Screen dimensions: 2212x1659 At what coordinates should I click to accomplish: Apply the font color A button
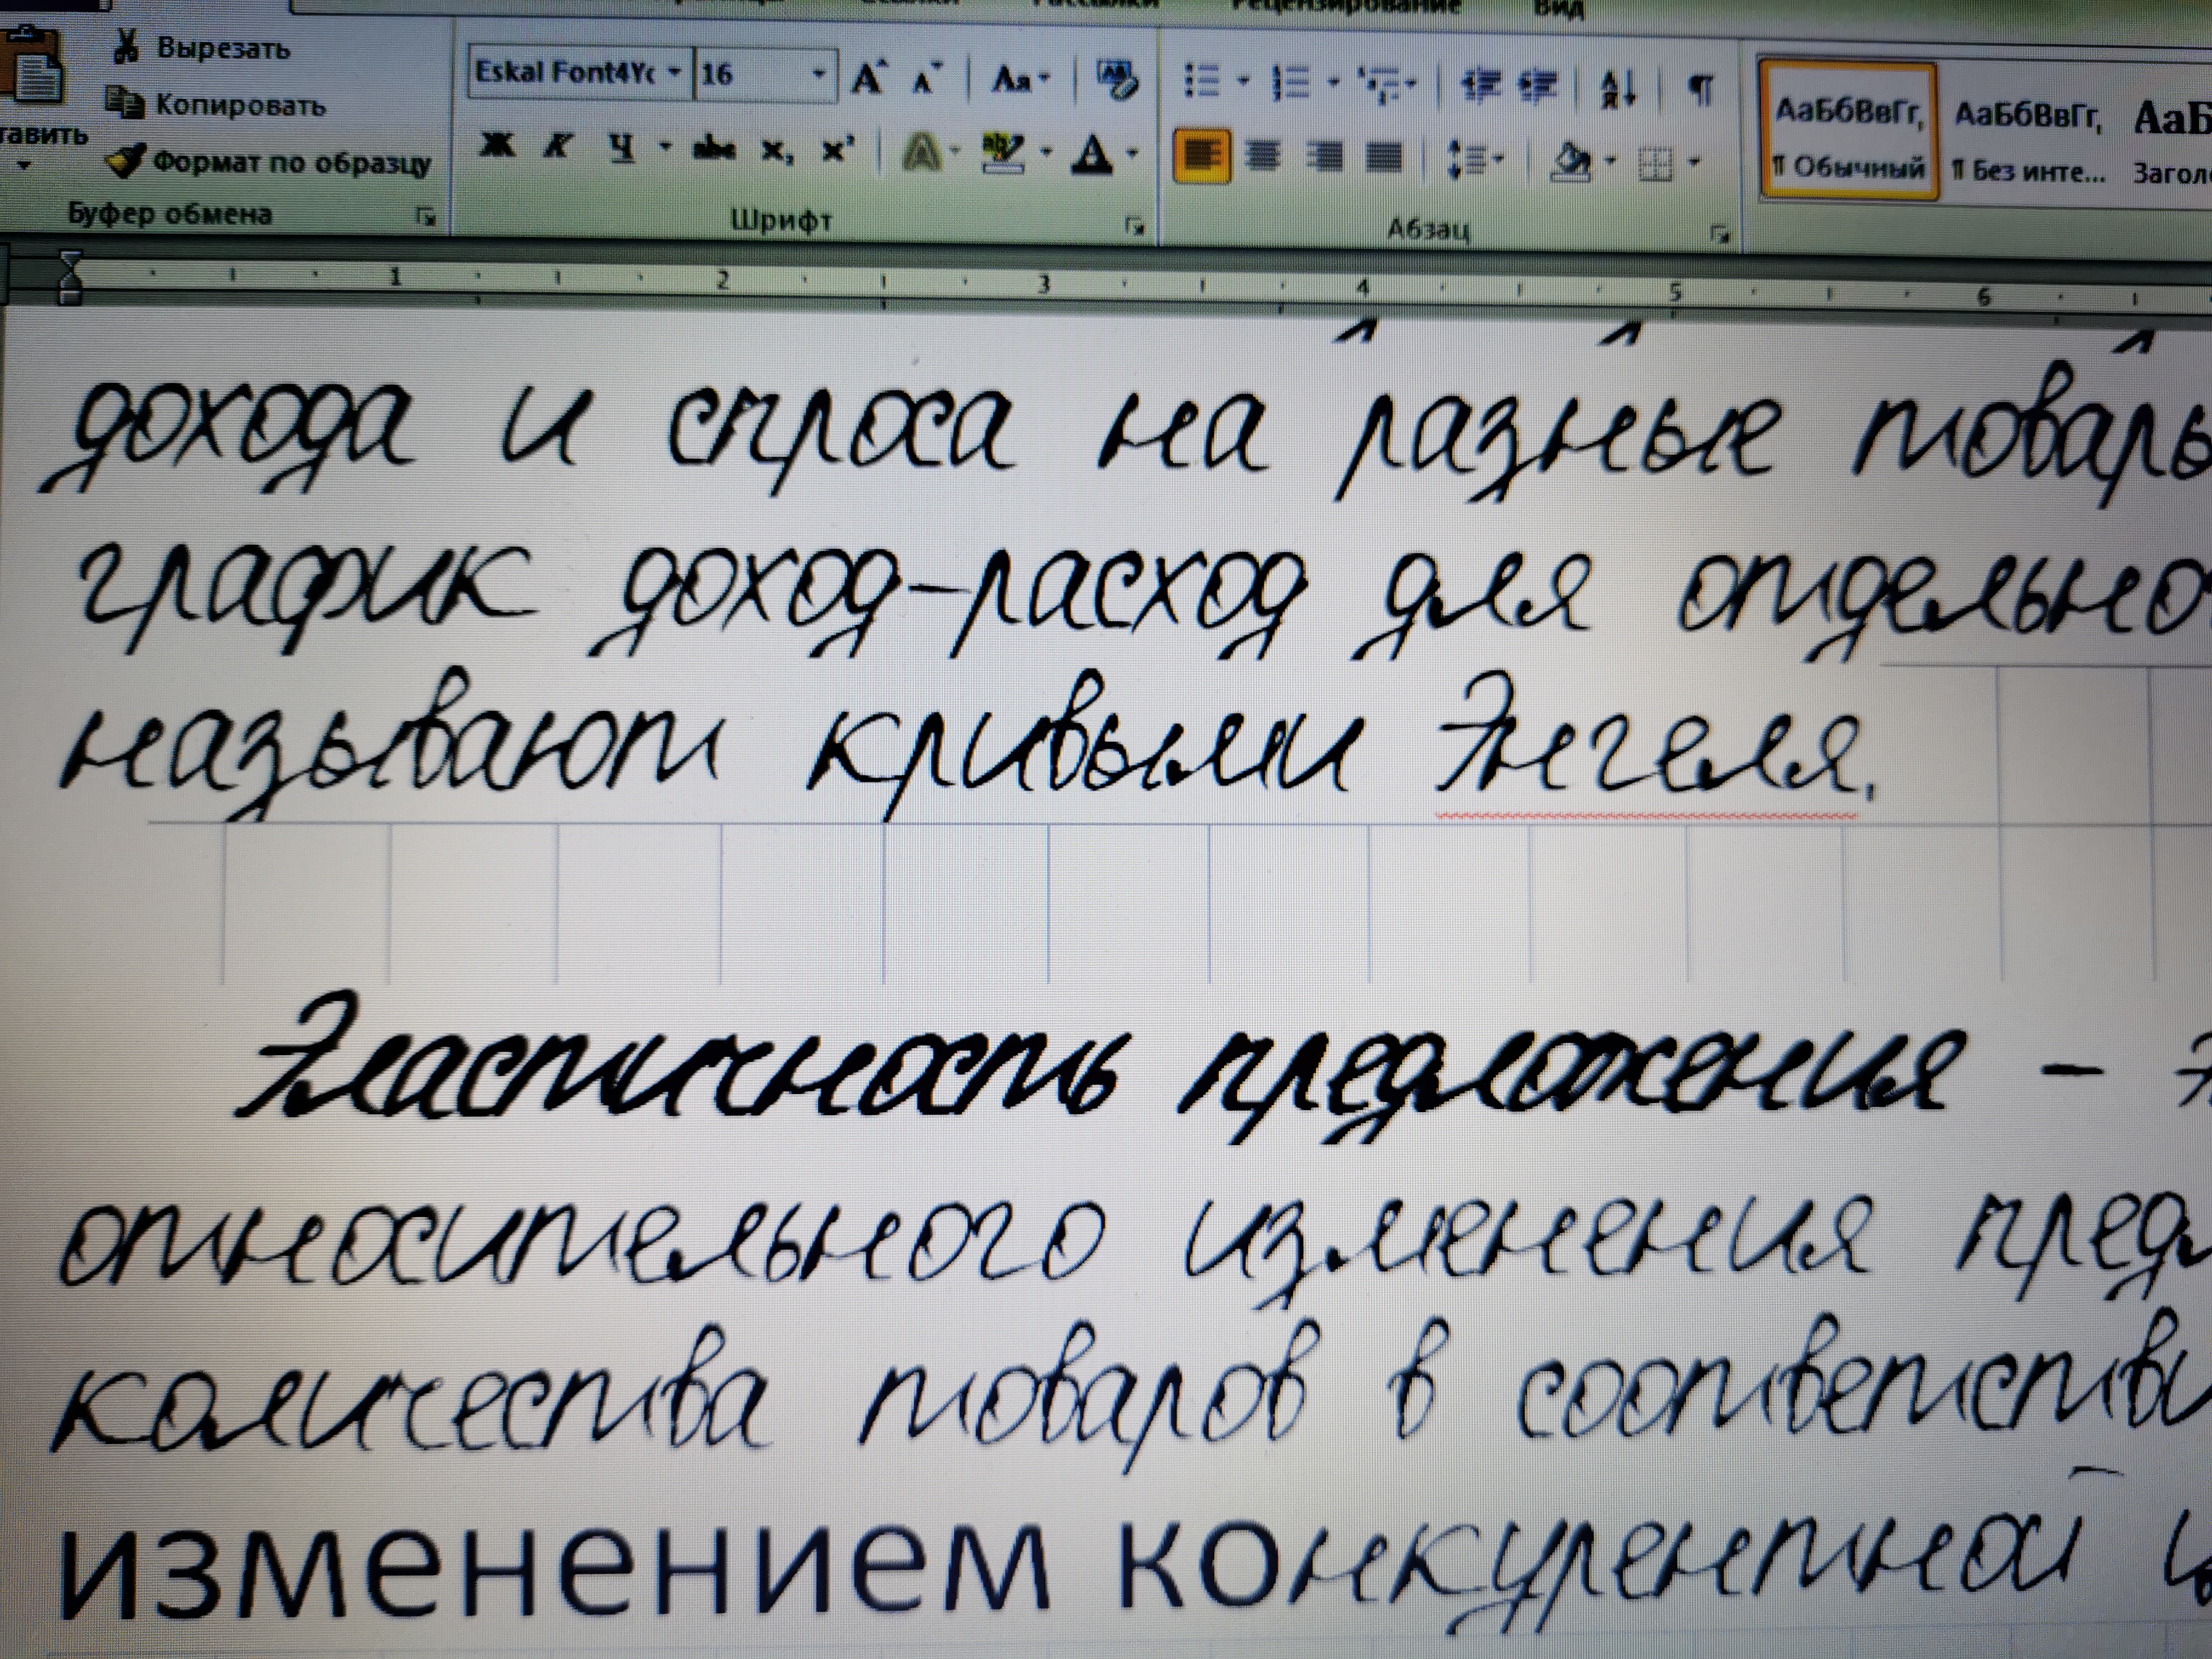pyautogui.click(x=1093, y=155)
